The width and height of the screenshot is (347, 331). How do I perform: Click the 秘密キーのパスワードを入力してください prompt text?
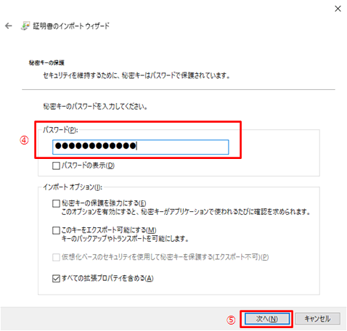95,106
